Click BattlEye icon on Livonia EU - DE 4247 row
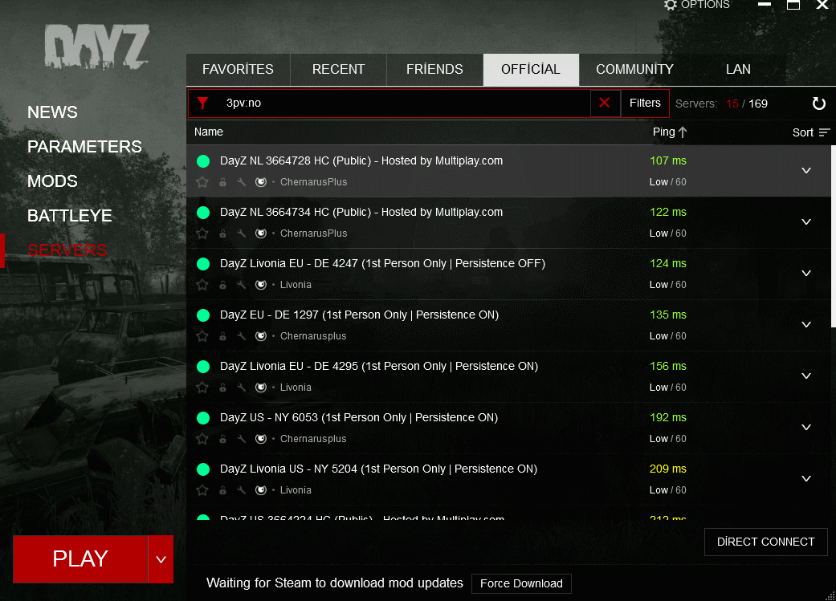Image resolution: width=836 pixels, height=601 pixels. (261, 285)
